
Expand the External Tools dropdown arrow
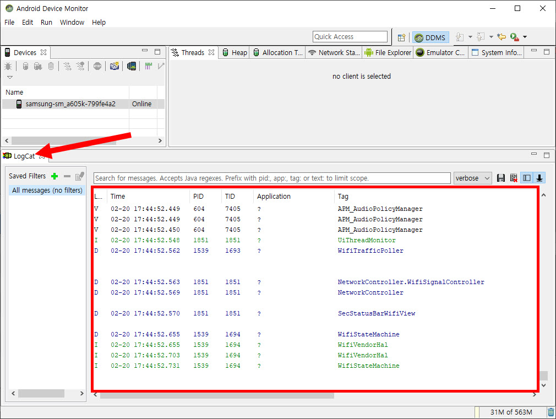click(525, 37)
